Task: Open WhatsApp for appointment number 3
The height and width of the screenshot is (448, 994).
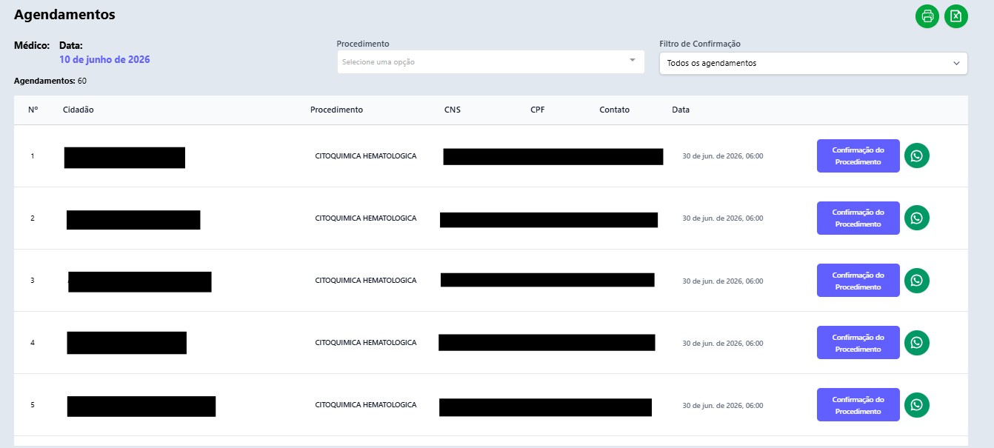Action: (917, 280)
